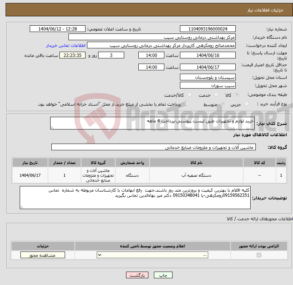Click the تعداد / مقدار column header
This screenshot has width=293, height=285.
tap(64, 163)
